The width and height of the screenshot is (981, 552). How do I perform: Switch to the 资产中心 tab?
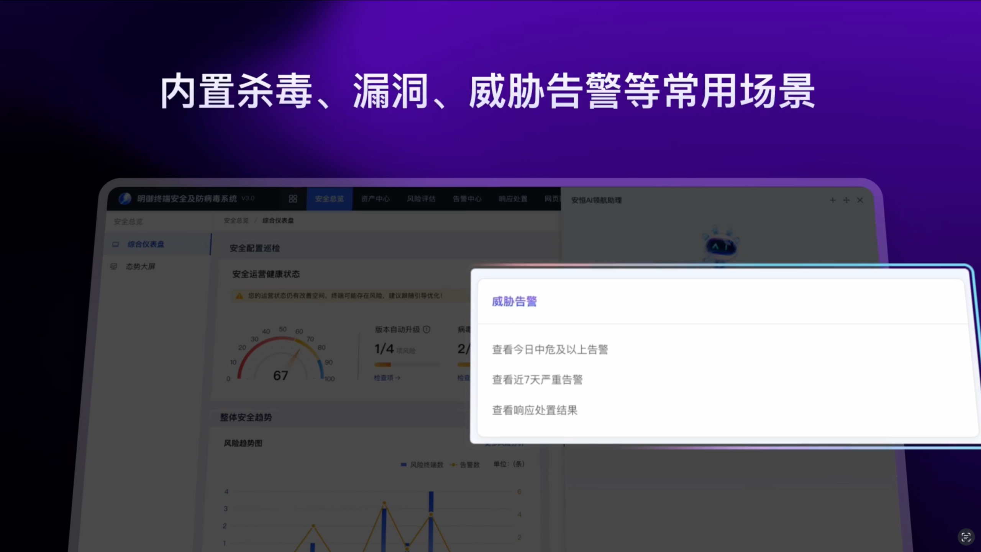(375, 199)
